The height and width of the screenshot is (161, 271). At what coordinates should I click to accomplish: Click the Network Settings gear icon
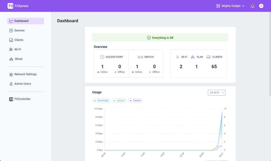pos(11,75)
